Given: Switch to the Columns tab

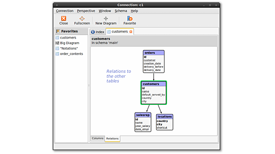Looking at the screenshot, I should click(98, 138).
